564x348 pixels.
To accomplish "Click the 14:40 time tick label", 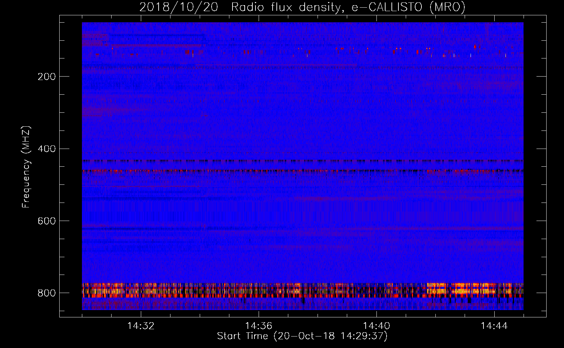I will [x=376, y=326].
